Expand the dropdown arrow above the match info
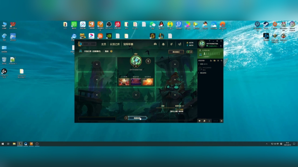Image resolution: width=298 pixels, height=167 pixels. click(191, 106)
